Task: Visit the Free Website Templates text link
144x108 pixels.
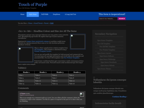Action: click(x=72, y=58)
